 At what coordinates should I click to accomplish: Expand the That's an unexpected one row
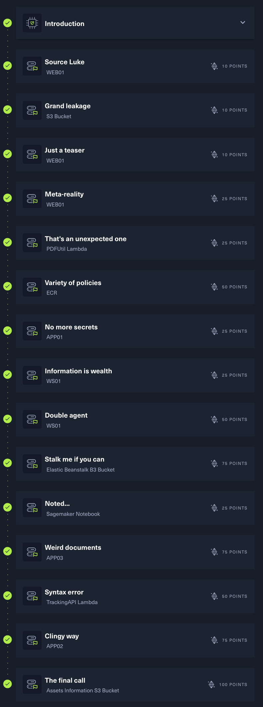point(135,243)
